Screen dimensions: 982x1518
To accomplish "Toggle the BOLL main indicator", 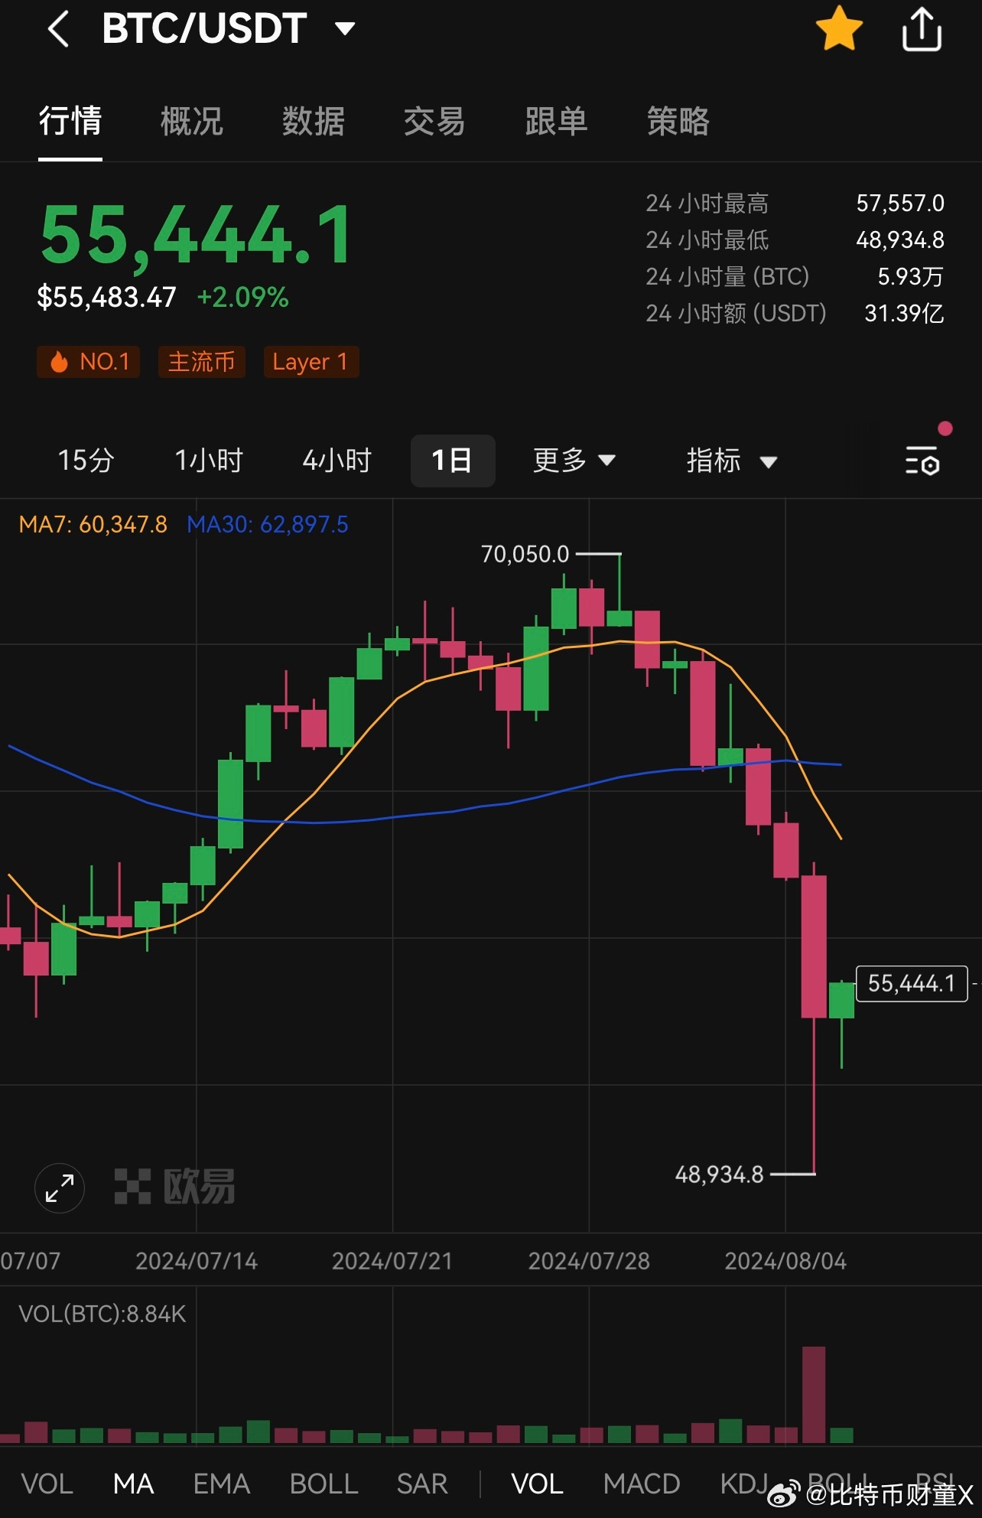I will [x=324, y=1484].
